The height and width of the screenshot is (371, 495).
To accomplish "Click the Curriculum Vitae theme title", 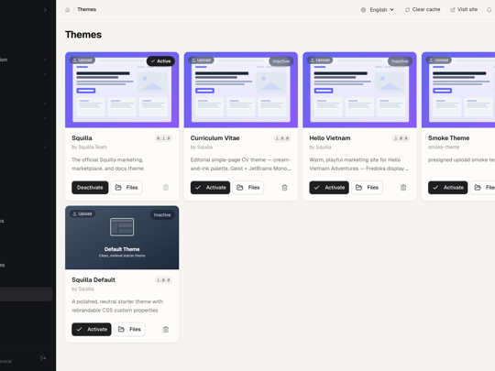I will 215,137.
